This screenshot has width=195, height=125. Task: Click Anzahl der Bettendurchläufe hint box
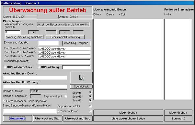click(63, 25)
